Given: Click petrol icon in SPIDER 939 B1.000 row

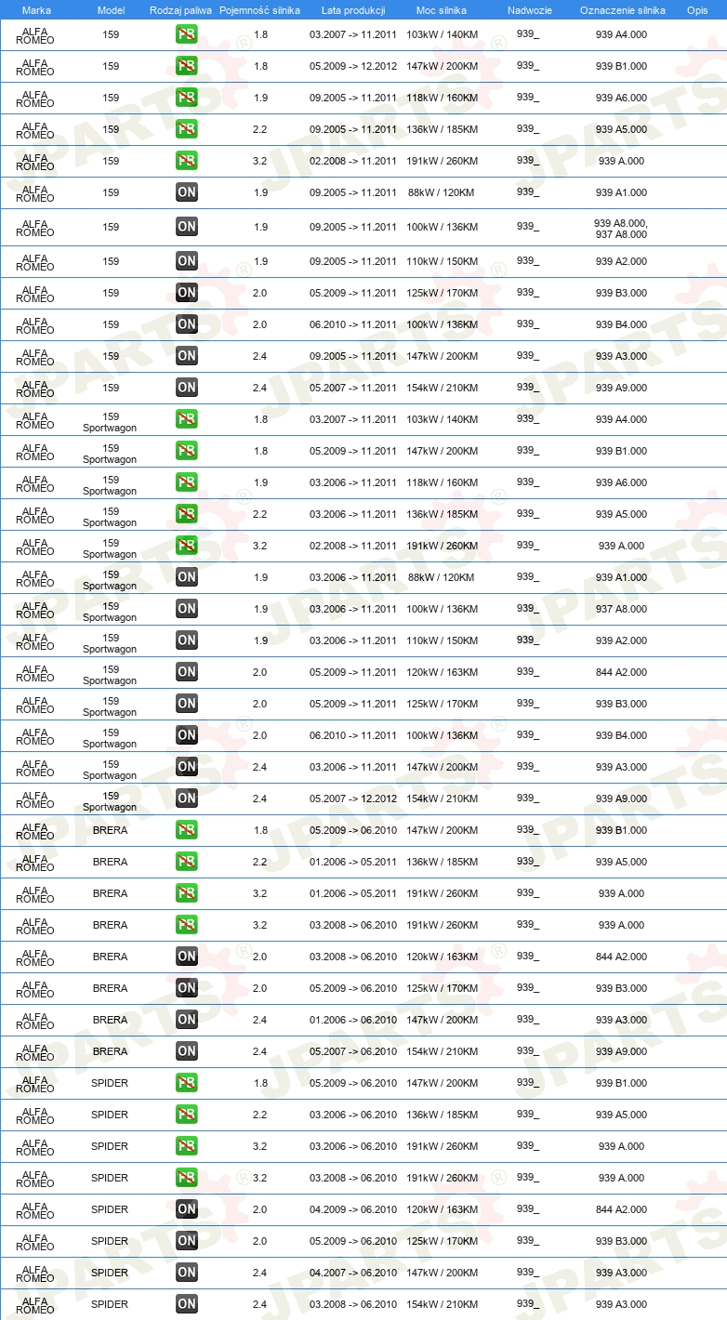Looking at the screenshot, I should coord(187,1083).
